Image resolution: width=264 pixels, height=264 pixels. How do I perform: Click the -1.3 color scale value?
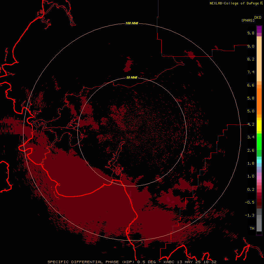[250, 215]
